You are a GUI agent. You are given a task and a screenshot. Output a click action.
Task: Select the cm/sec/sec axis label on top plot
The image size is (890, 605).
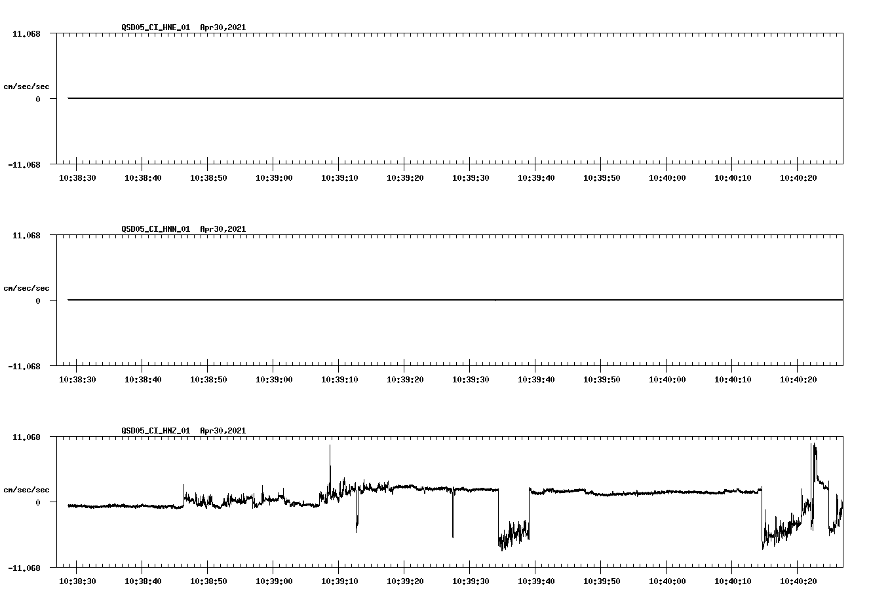[x=27, y=86]
